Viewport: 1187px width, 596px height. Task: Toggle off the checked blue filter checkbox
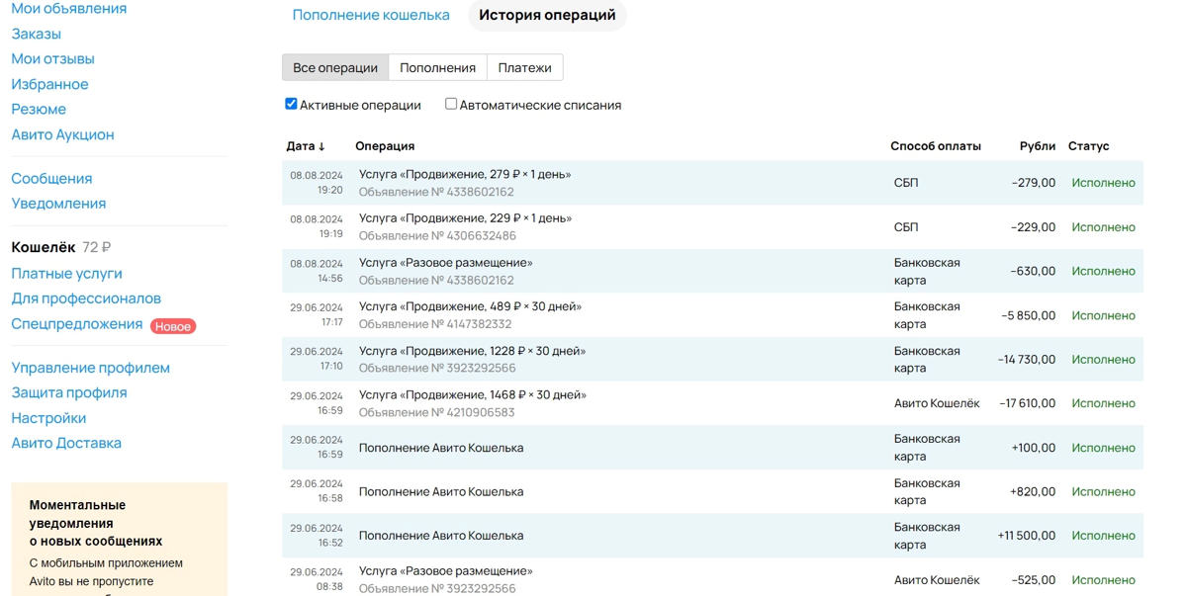(291, 103)
